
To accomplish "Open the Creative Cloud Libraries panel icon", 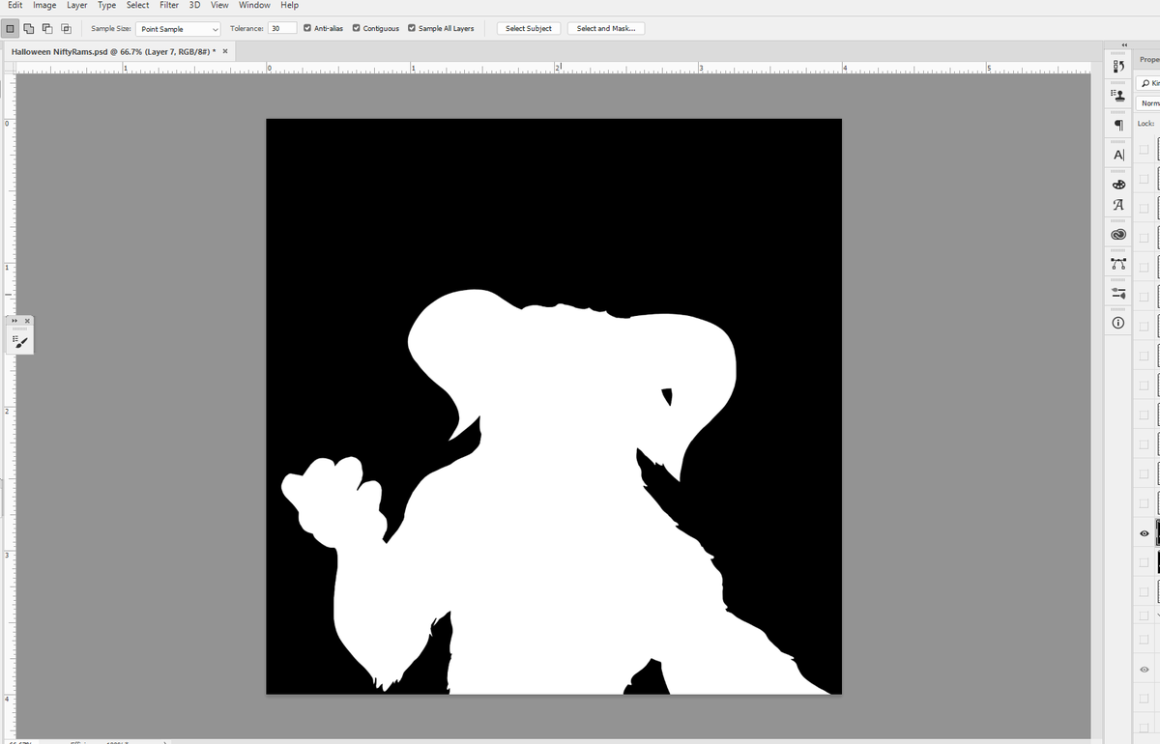I will (1117, 233).
